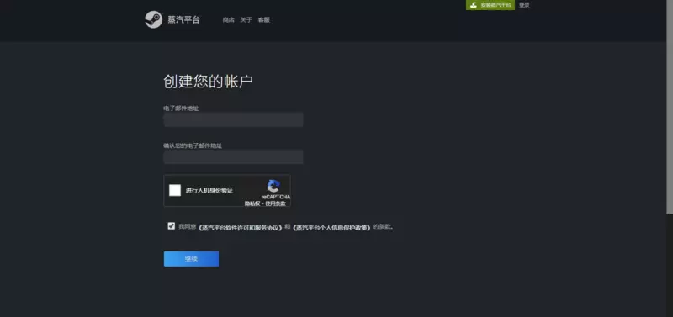Open the reCAPTCHA 使用条款 link
The height and width of the screenshot is (317, 673).
(x=276, y=203)
